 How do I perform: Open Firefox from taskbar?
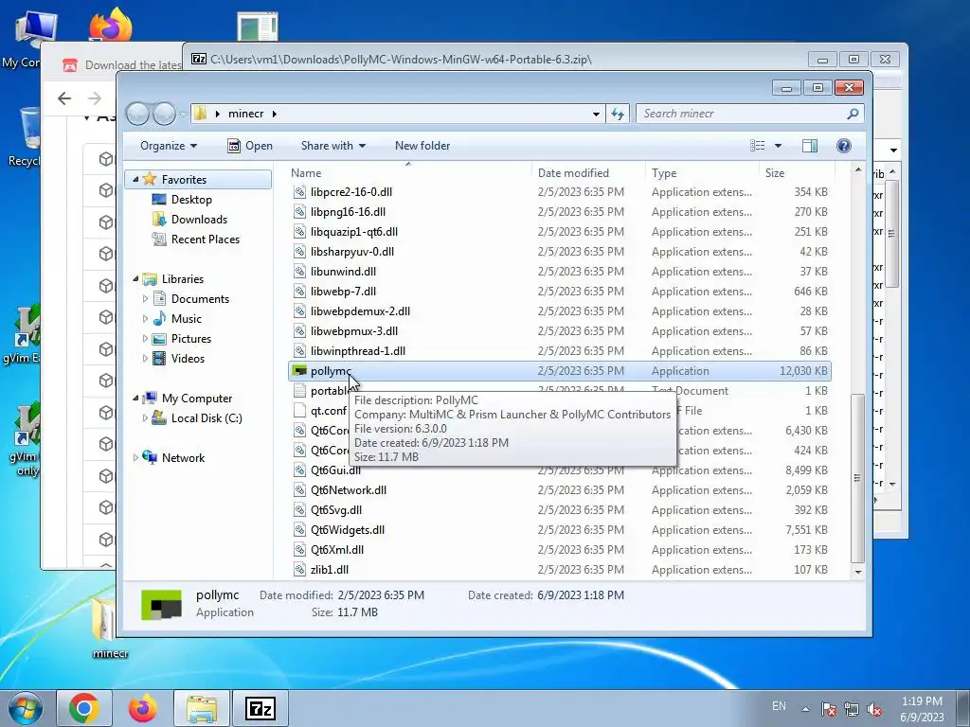click(142, 708)
